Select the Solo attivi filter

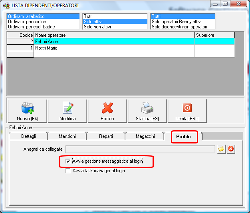(x=115, y=22)
